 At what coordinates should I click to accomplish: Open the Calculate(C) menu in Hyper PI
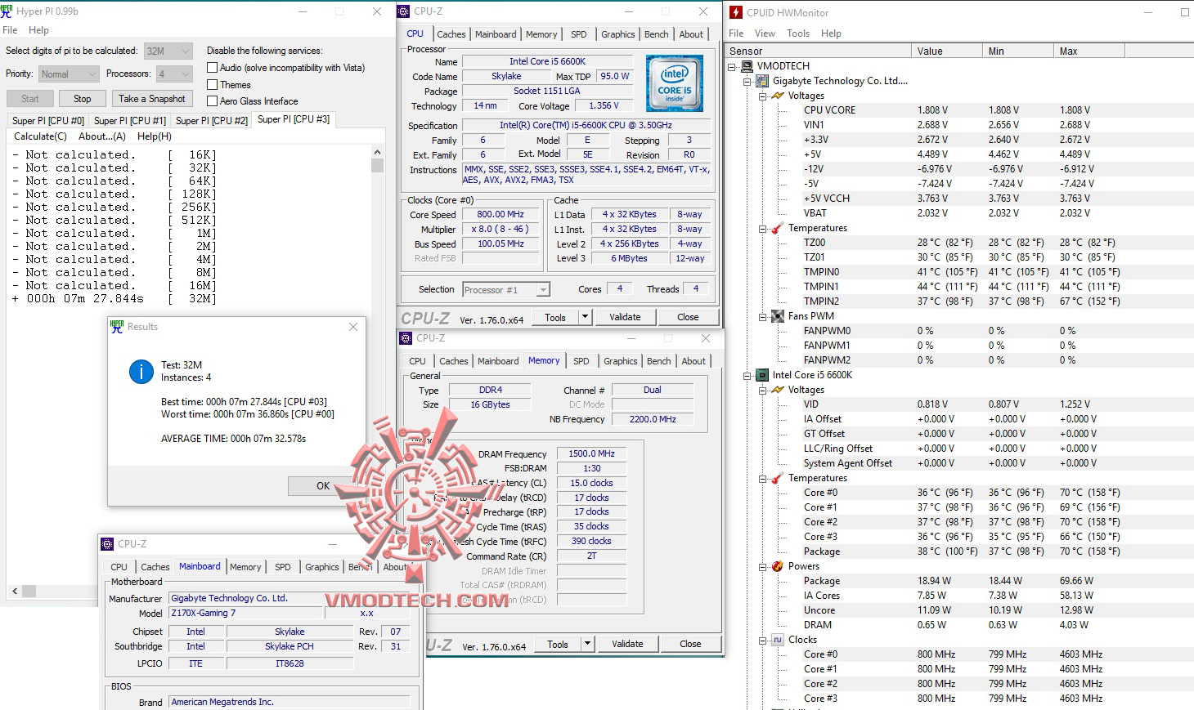41,136
